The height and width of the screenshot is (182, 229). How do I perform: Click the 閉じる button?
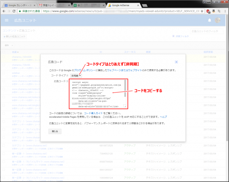55,132
